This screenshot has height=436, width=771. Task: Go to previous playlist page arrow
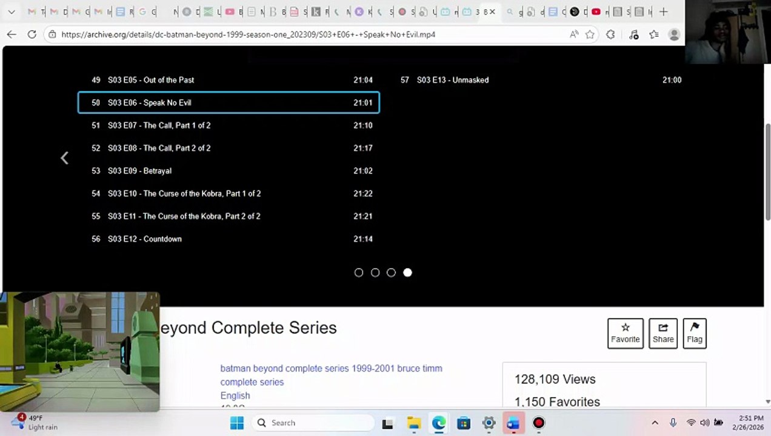tap(64, 158)
